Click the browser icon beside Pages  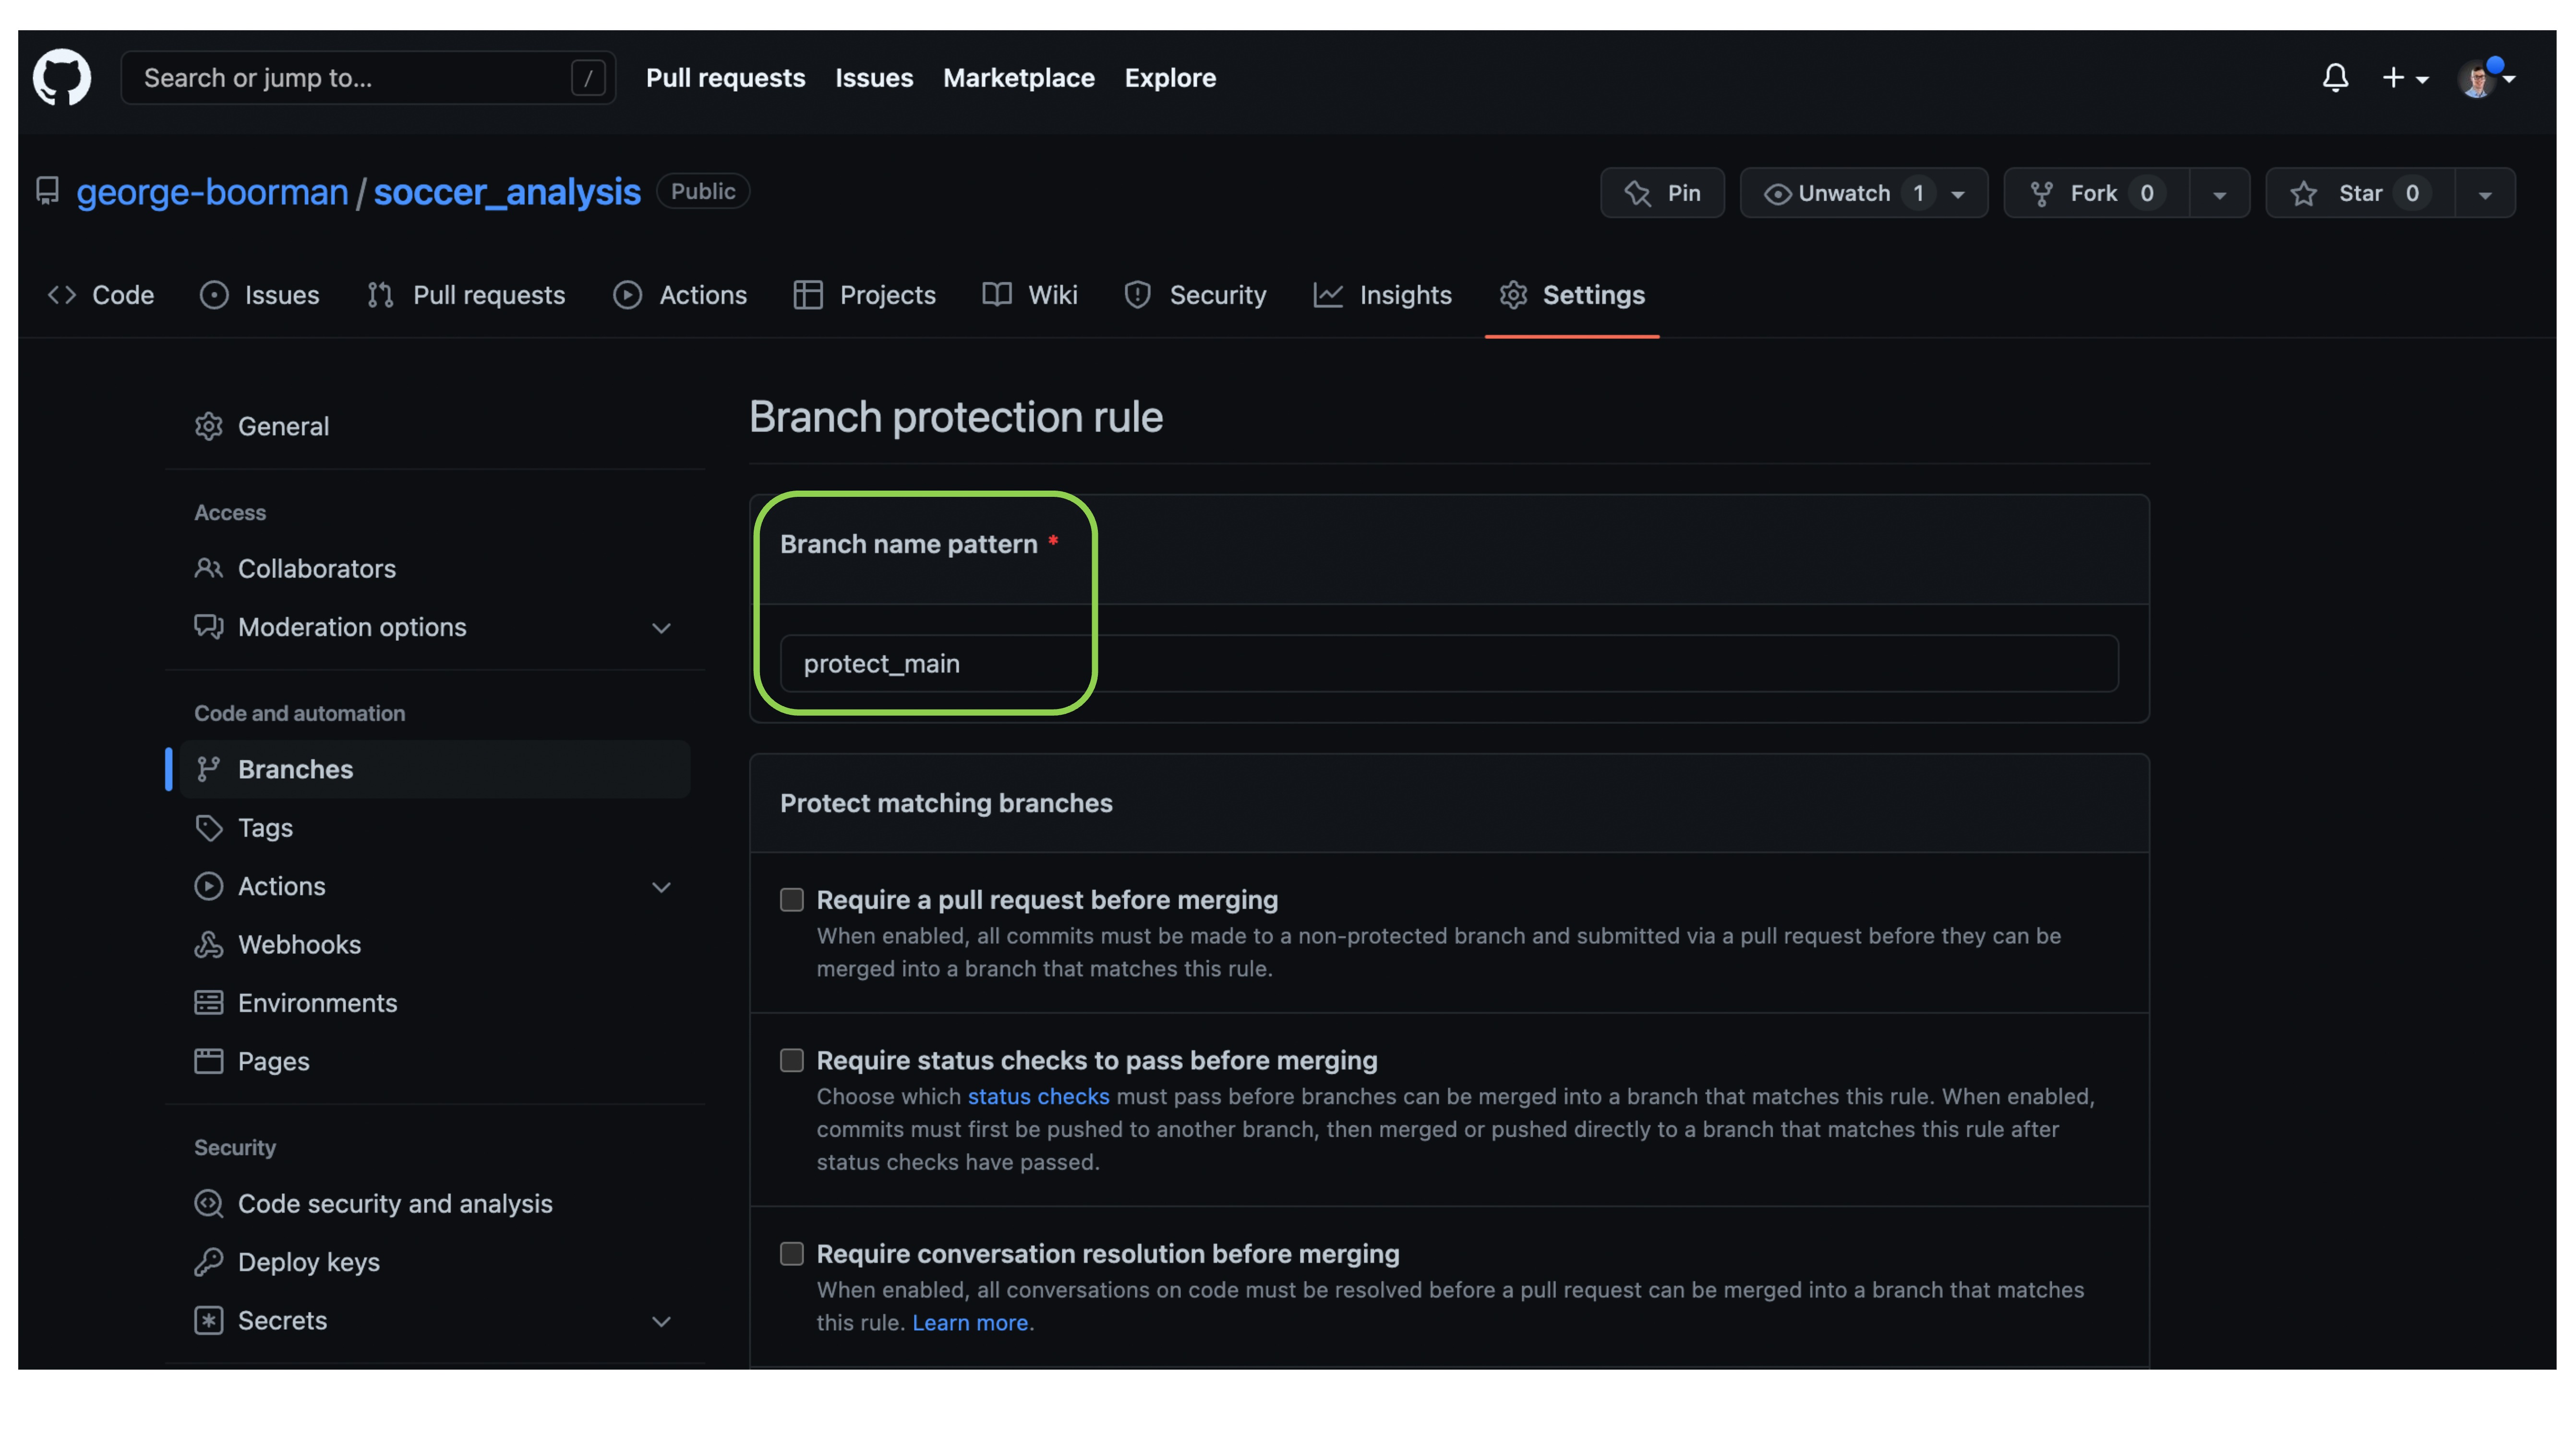208,1061
